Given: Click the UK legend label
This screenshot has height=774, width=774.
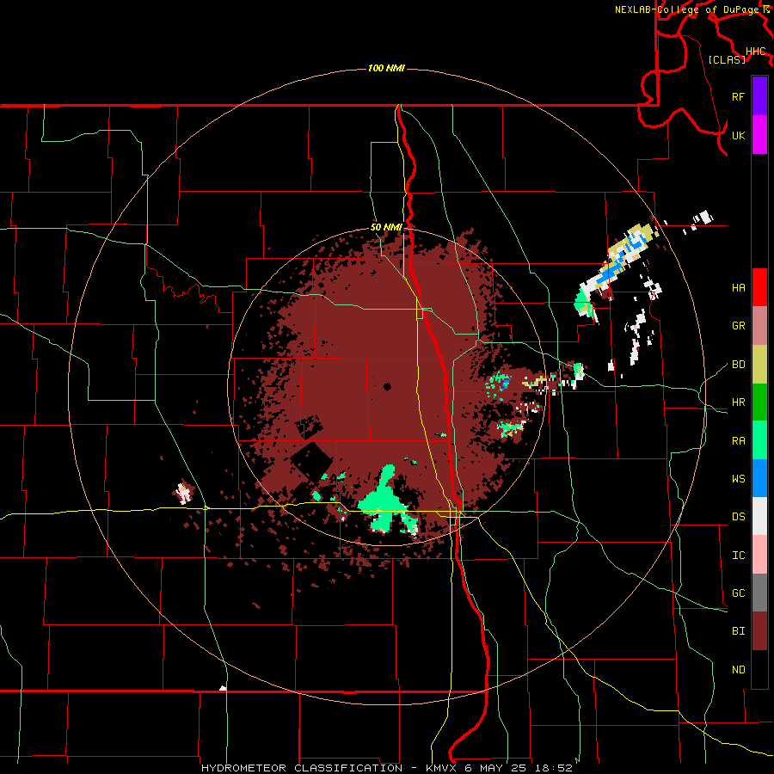Looking at the screenshot, I should [738, 135].
